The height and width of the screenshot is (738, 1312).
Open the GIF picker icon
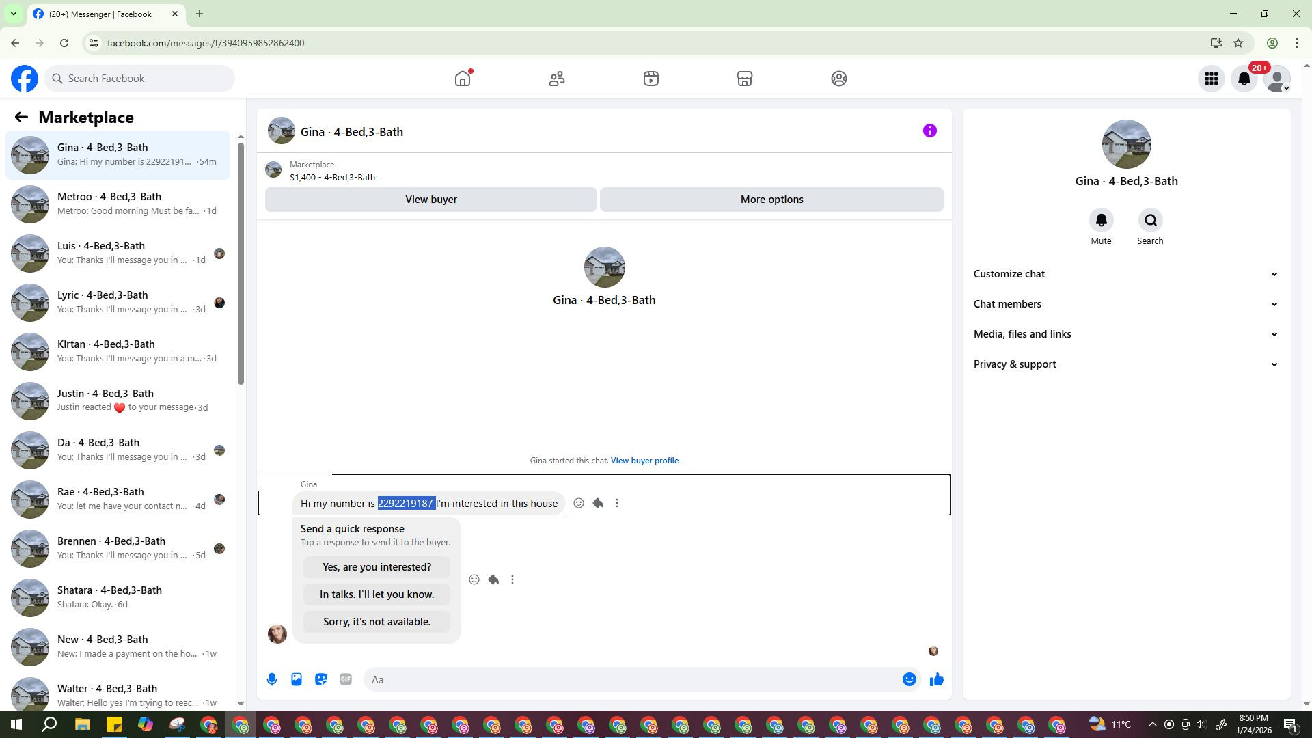click(346, 679)
